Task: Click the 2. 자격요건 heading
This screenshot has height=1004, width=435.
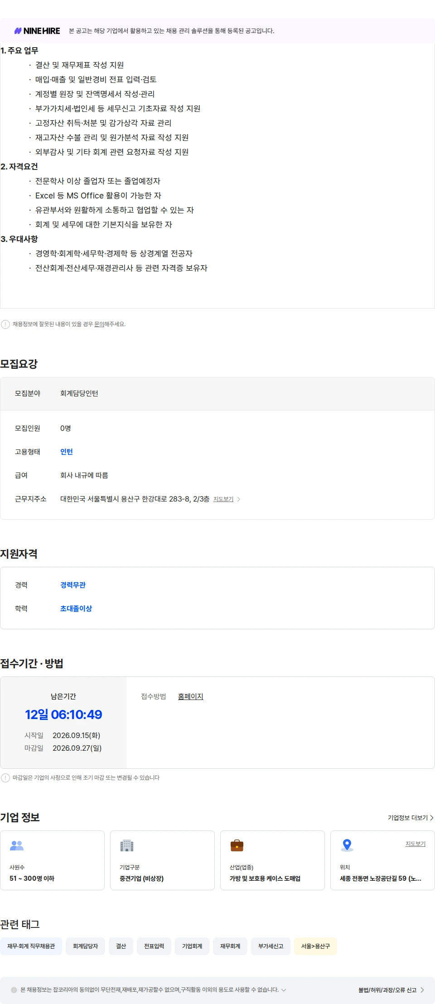Action: click(19, 166)
